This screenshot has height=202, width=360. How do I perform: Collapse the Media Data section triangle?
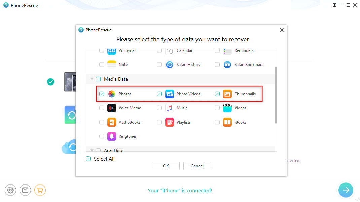coord(92,79)
